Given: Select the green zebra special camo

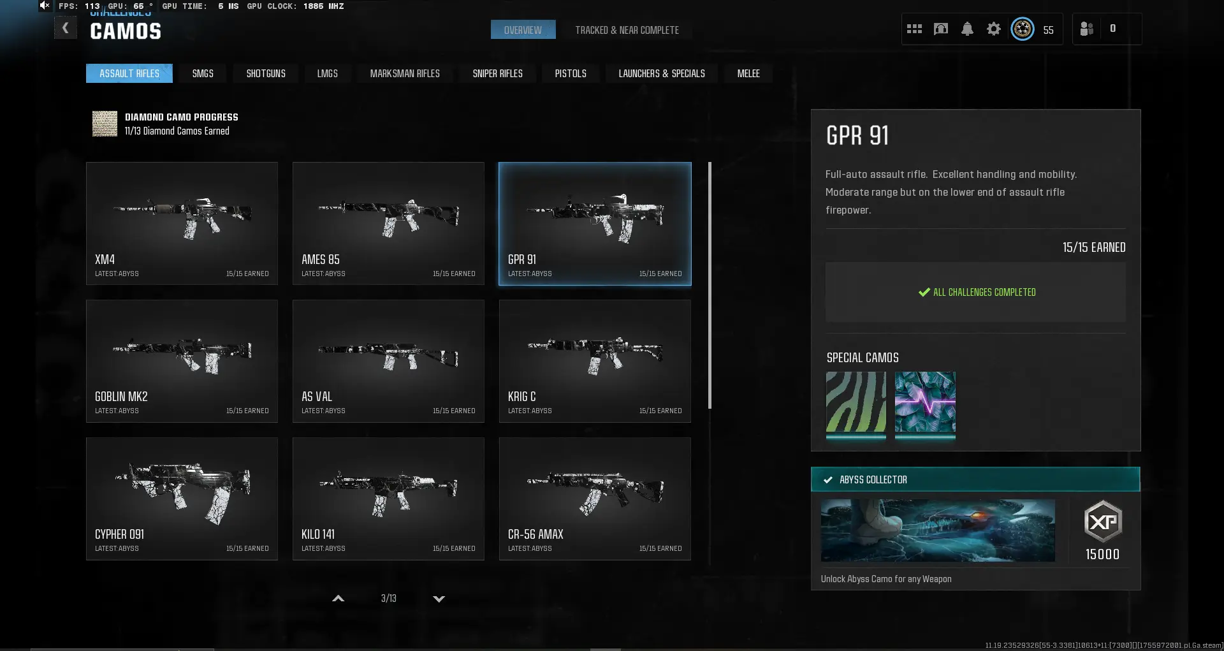Looking at the screenshot, I should pyautogui.click(x=856, y=402).
